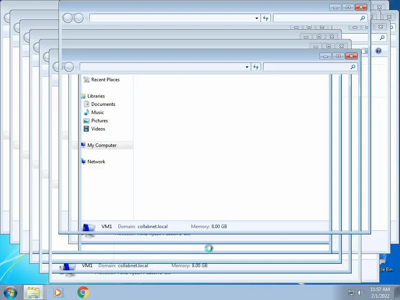Click the Network icon in navigation pane
The width and height of the screenshot is (400, 300).
83,161
